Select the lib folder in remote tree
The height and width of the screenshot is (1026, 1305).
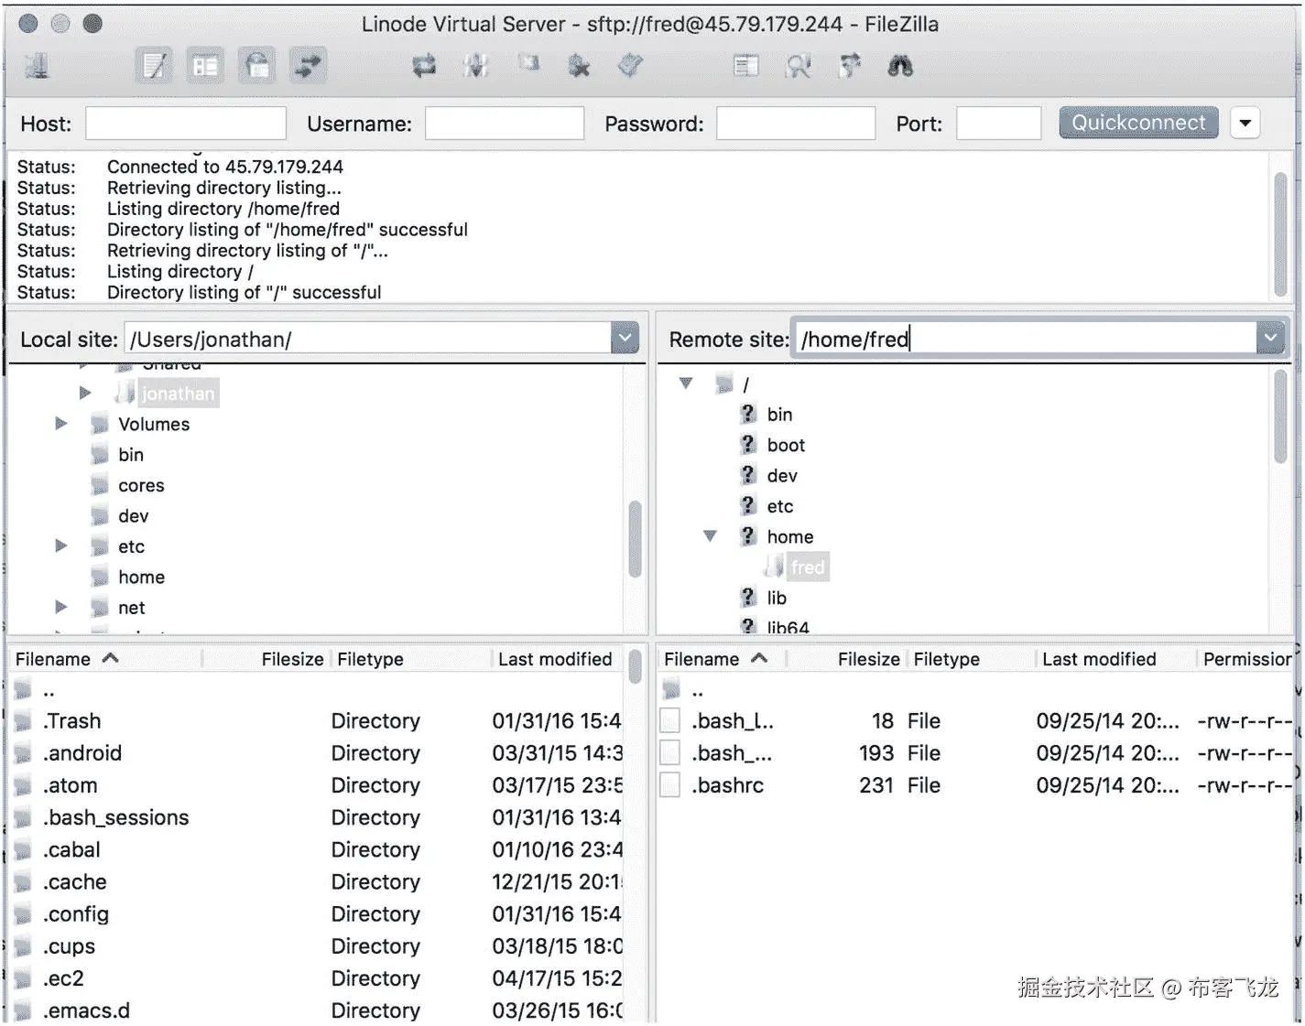(777, 598)
